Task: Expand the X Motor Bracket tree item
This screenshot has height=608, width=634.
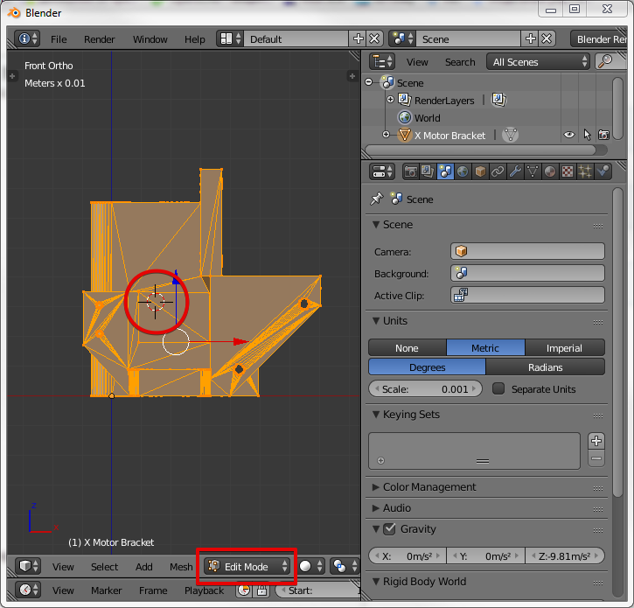Action: [x=387, y=135]
